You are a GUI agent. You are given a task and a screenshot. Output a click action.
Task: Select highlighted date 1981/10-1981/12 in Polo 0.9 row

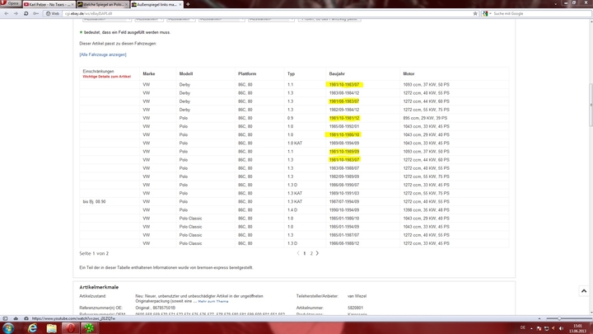(x=344, y=118)
